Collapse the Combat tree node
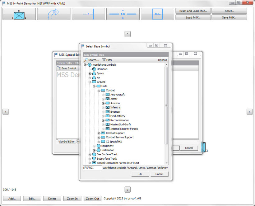This screenshot has height=206, width=255. tap(99, 90)
